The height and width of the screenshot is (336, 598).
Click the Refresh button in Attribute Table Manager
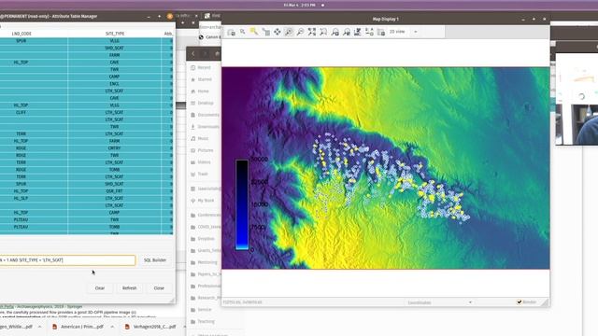(130, 288)
